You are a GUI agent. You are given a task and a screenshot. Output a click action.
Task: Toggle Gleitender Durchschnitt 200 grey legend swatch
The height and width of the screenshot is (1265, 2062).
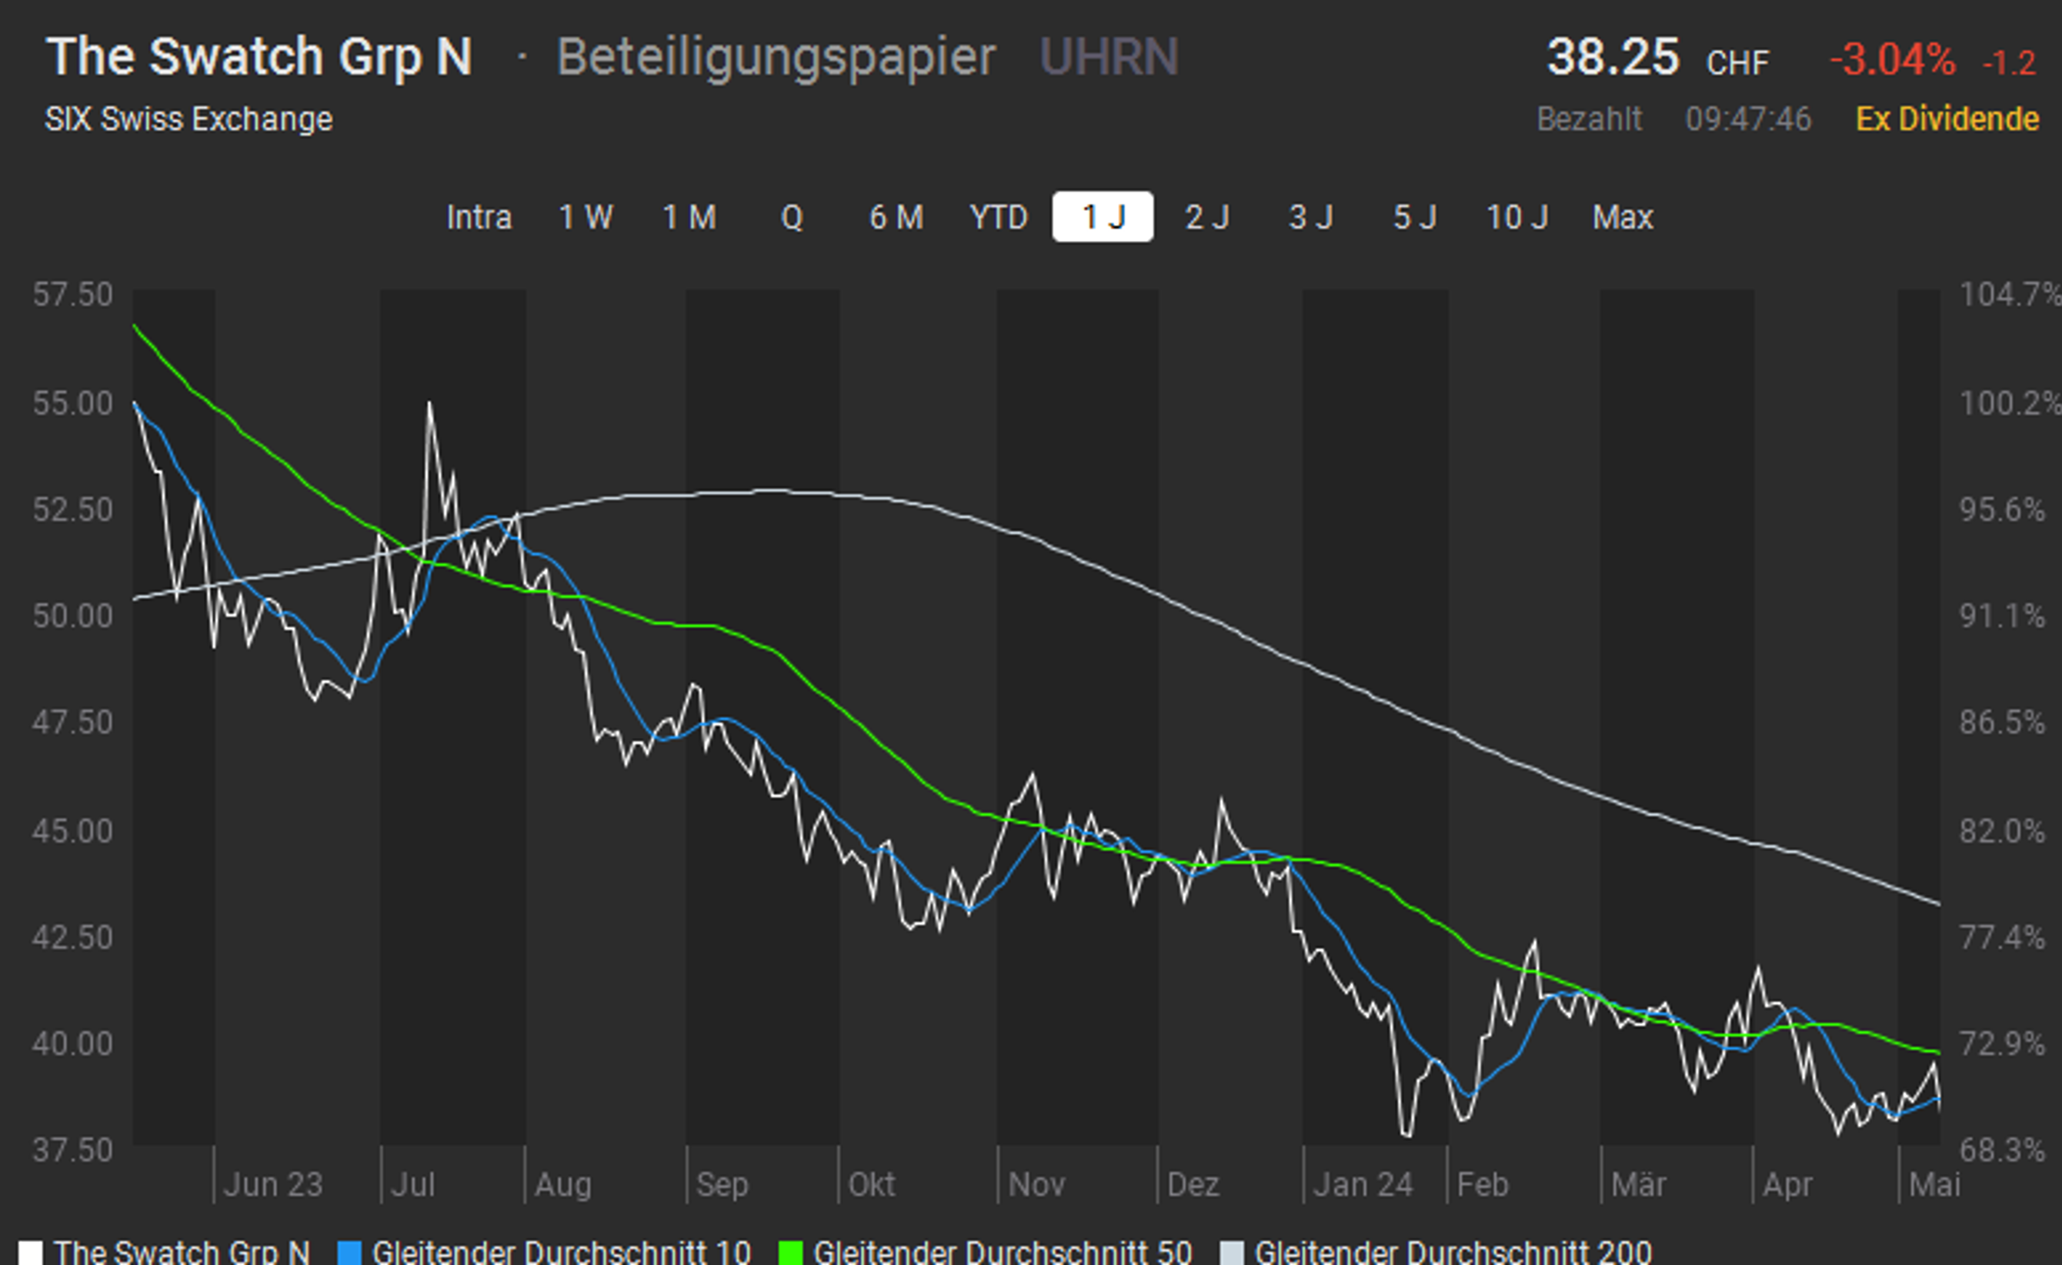(1232, 1253)
